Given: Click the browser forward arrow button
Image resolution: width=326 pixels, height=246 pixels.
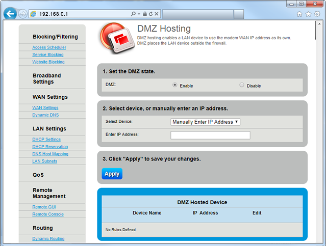Looking at the screenshot, I should [23, 14].
